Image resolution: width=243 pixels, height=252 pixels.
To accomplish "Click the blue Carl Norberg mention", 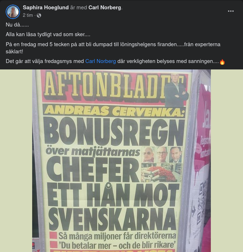I will pos(100,61).
